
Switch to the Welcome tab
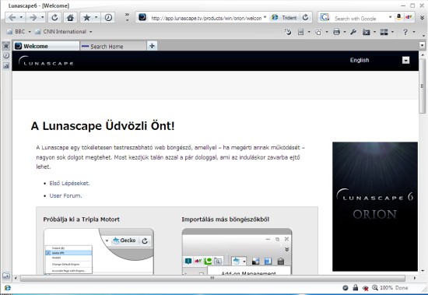pyautogui.click(x=47, y=46)
